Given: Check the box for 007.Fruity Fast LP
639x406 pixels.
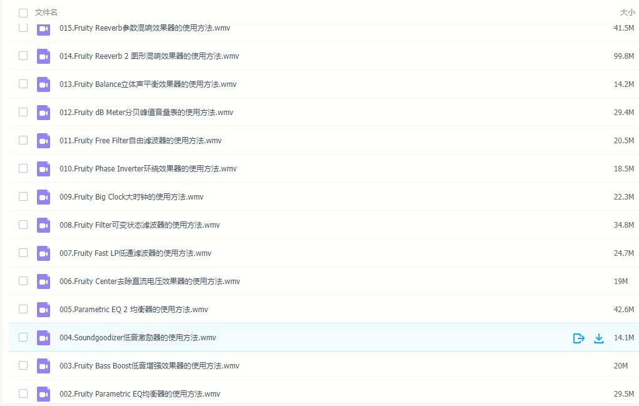Looking at the screenshot, I should (x=23, y=253).
